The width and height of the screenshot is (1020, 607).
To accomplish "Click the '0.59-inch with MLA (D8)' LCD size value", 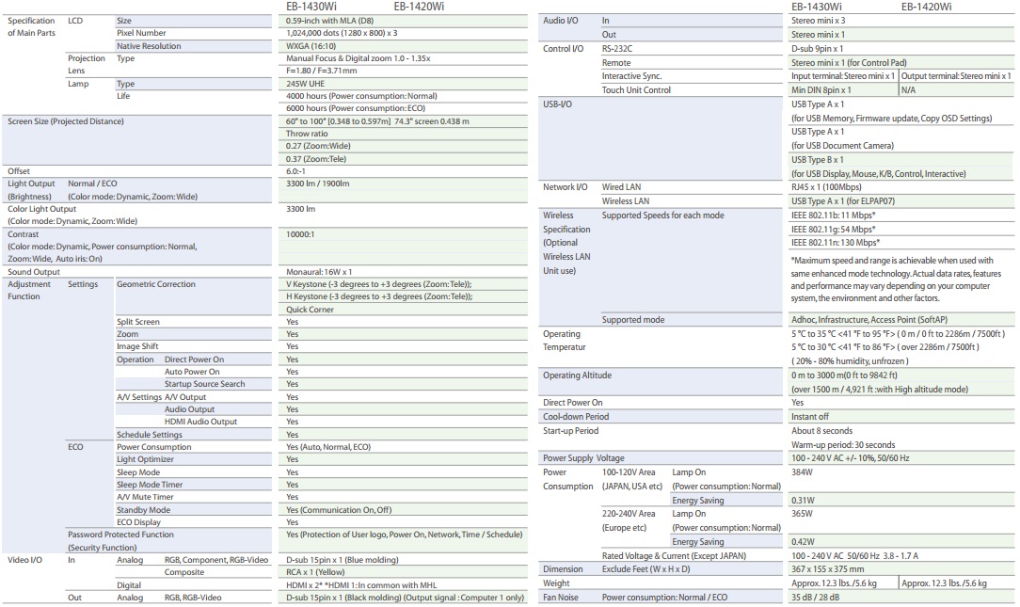I will (330, 21).
